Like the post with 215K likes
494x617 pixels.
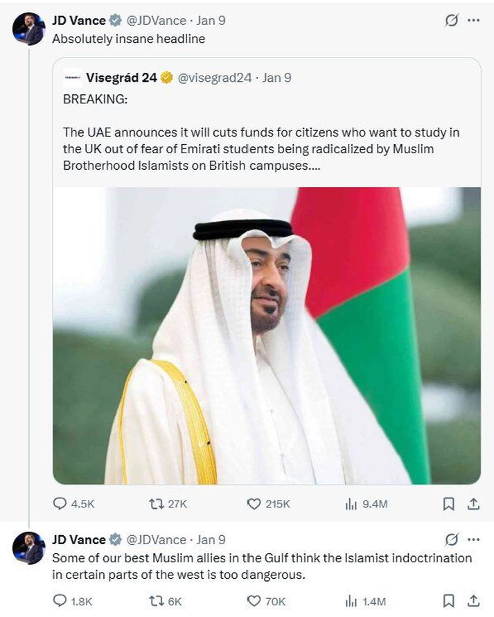point(254,504)
